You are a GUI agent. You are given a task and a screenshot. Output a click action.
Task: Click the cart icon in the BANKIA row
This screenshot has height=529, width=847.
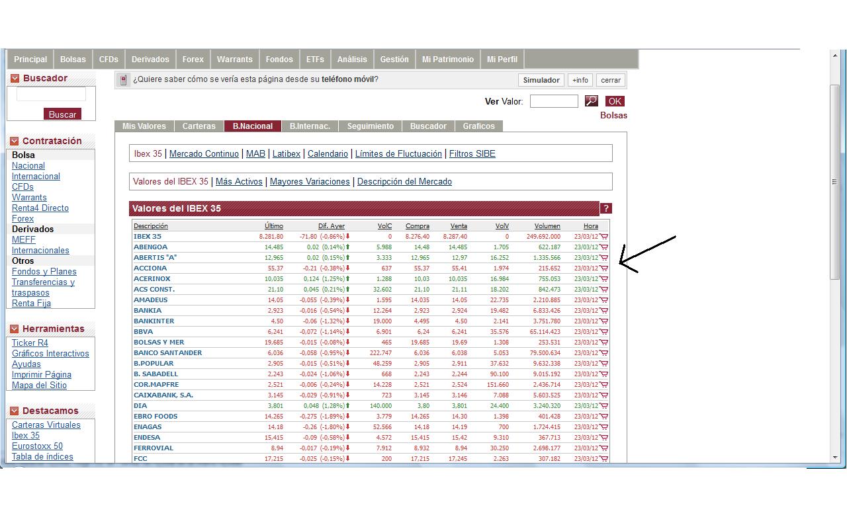(x=604, y=311)
